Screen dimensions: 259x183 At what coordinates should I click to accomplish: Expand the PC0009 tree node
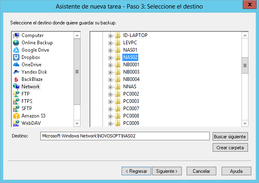coord(110,124)
